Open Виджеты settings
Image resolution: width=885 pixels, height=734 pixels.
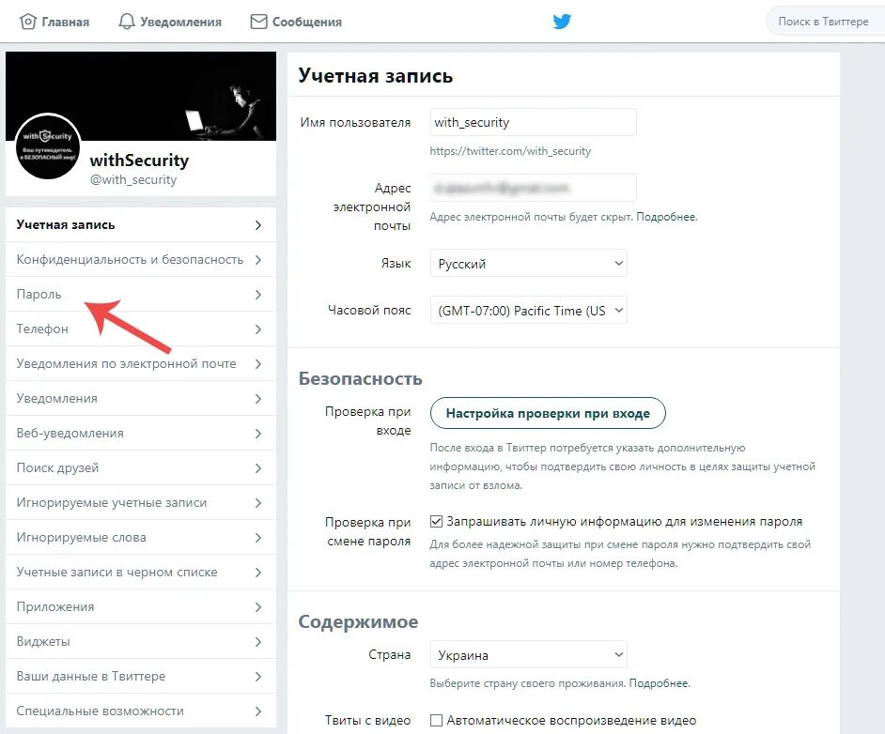(x=141, y=641)
